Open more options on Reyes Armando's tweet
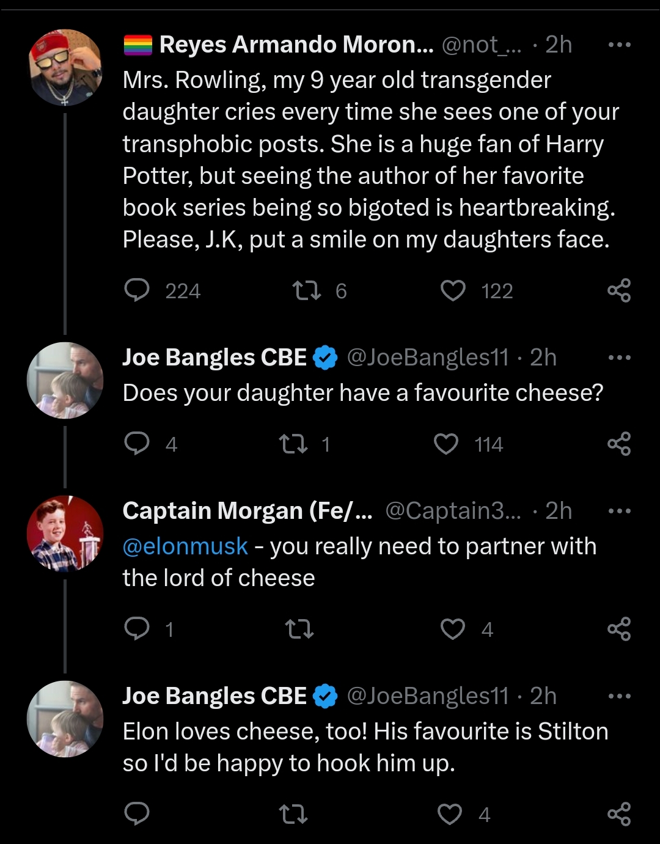The height and width of the screenshot is (844, 660). (x=619, y=45)
